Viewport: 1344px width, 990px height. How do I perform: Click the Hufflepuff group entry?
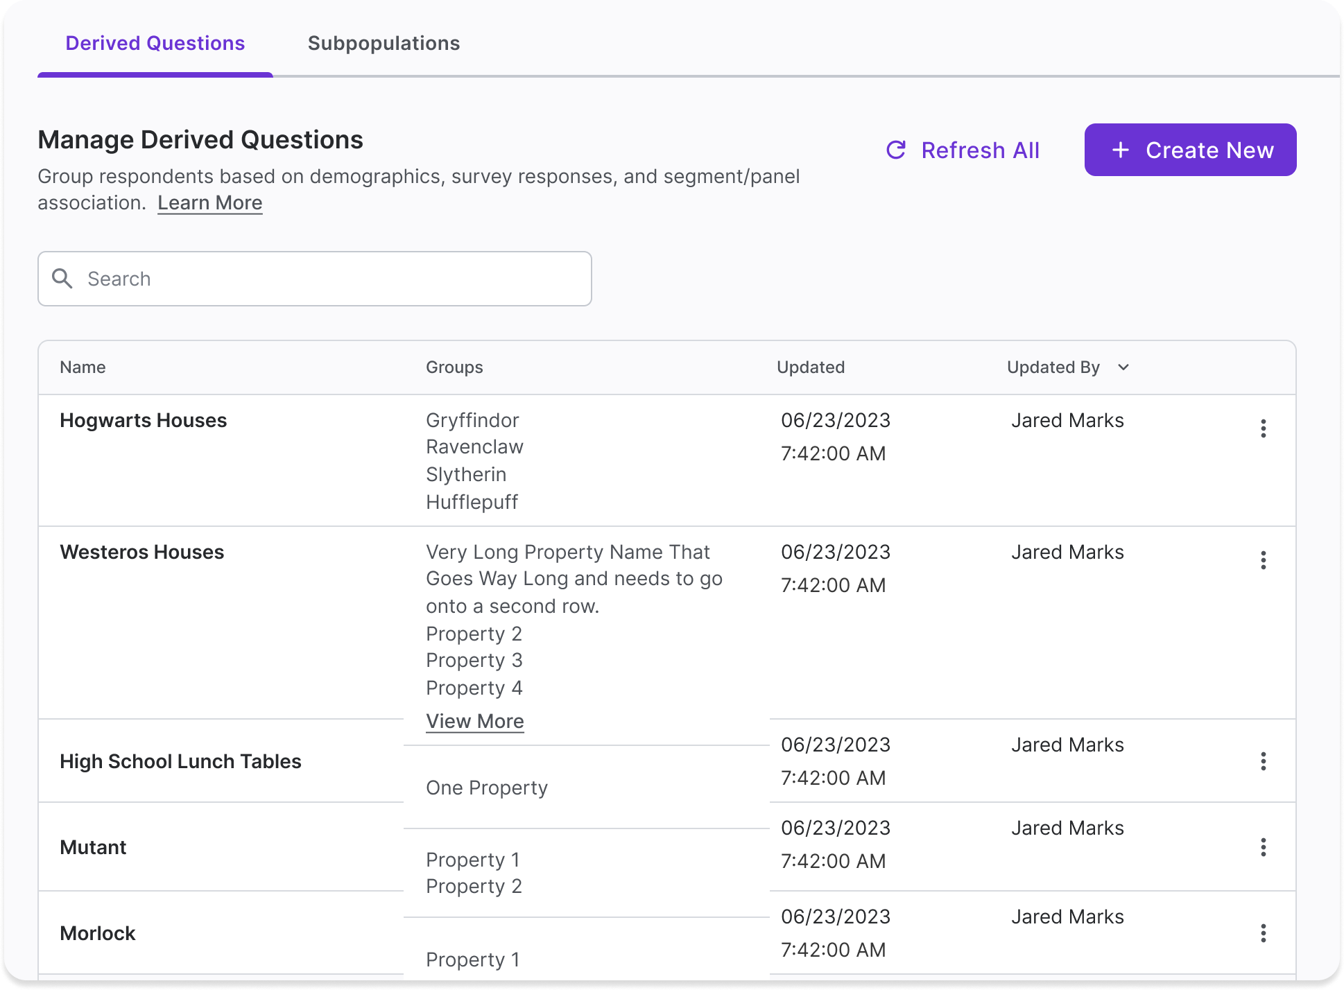[x=472, y=502]
